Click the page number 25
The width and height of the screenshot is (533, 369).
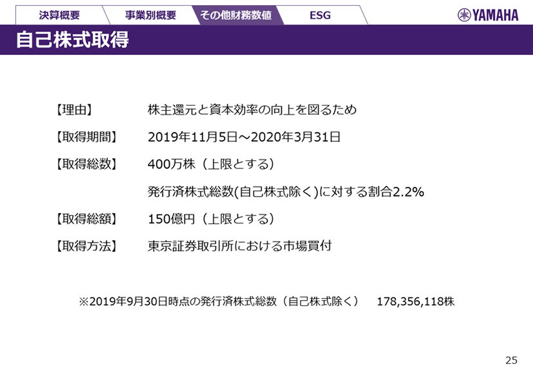point(511,359)
